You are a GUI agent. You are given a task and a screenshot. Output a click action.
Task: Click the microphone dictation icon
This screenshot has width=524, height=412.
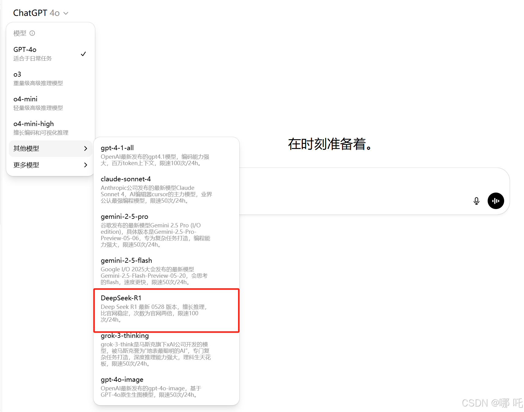[476, 201]
